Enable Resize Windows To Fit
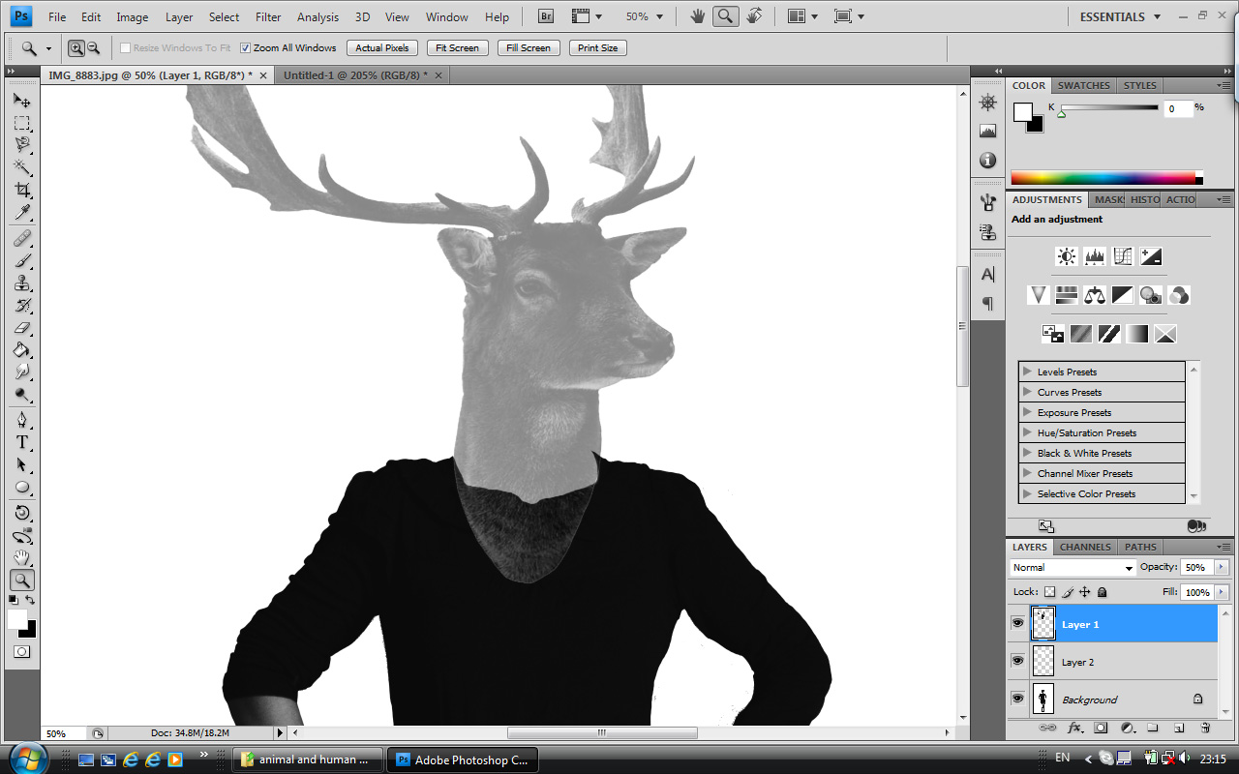 [125, 47]
